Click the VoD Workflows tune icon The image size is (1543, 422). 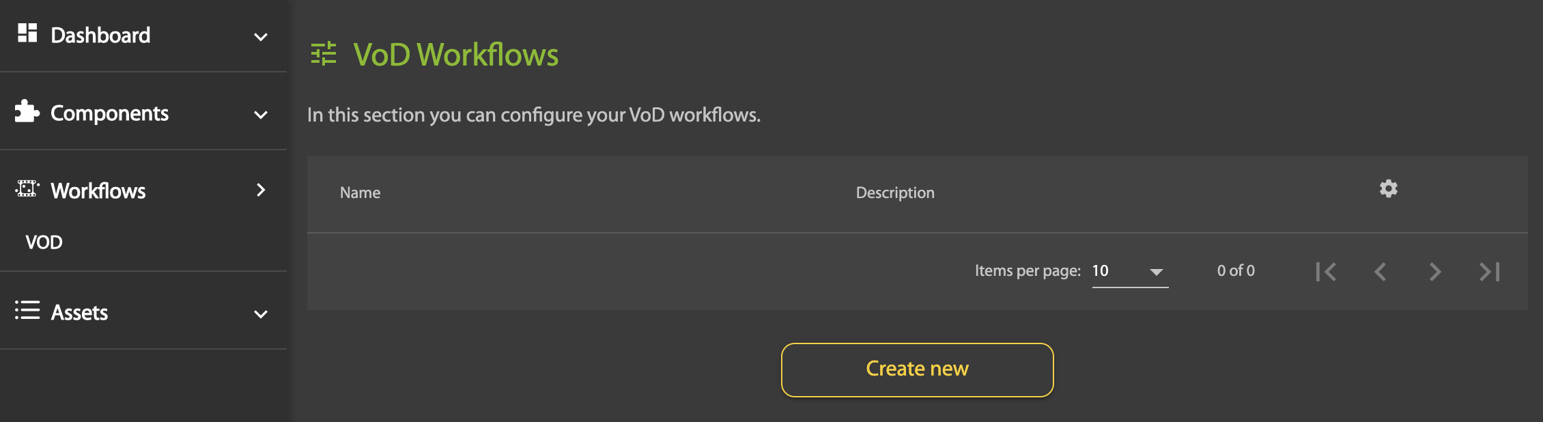[x=324, y=54]
